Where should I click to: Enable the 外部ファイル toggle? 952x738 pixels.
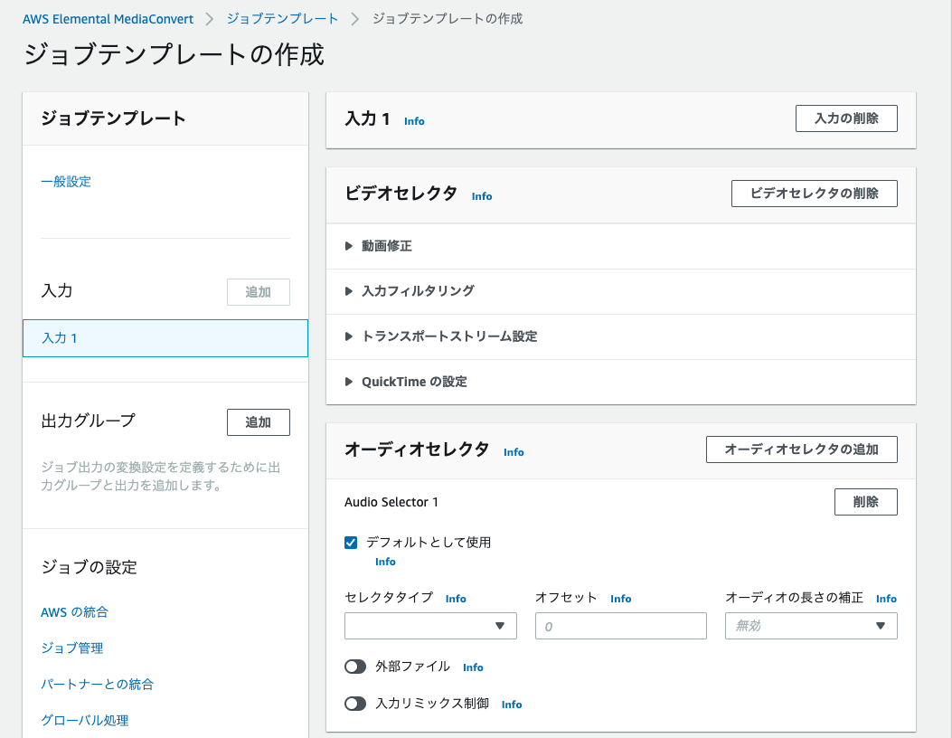tap(355, 667)
